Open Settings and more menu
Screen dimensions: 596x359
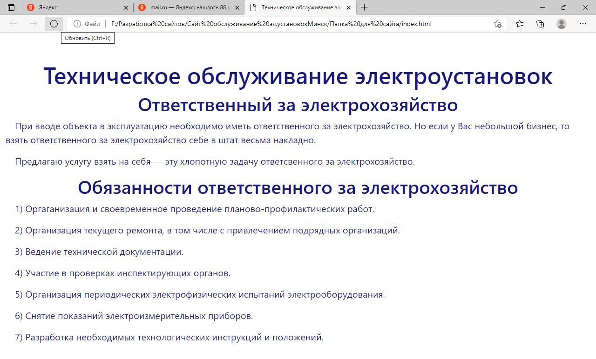point(583,24)
